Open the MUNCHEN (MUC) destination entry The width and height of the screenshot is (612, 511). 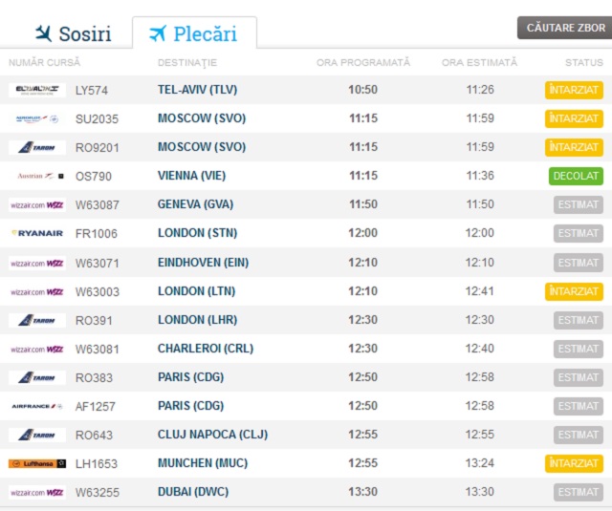tap(202, 463)
